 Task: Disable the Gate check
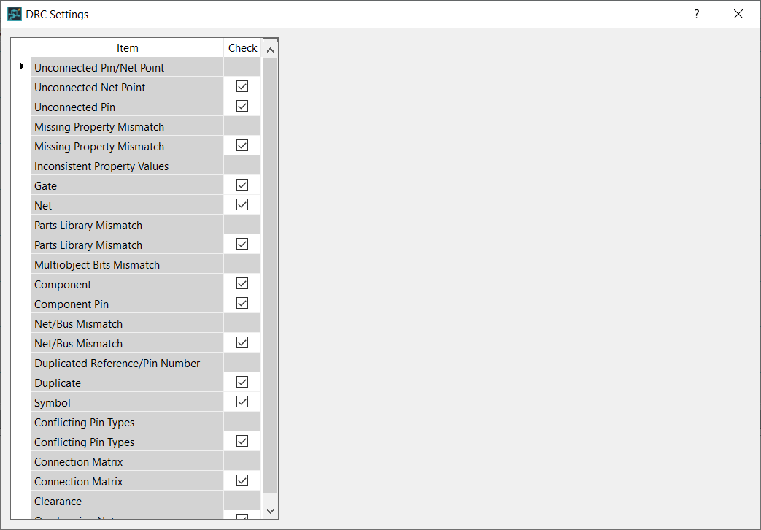(242, 185)
